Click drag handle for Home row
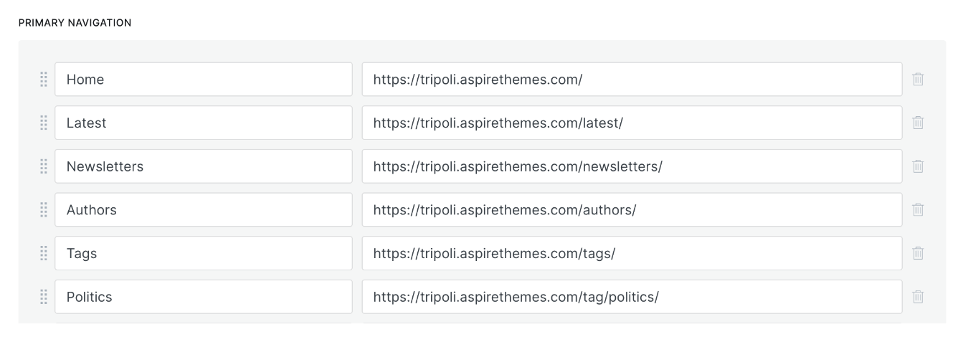Screen dimensions: 958x337 coord(43,80)
